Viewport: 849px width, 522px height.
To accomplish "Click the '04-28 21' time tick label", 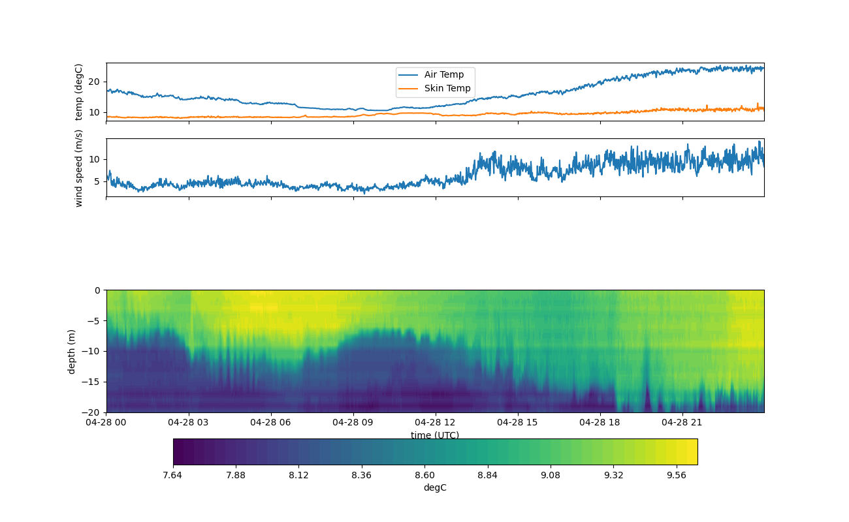I will (682, 422).
